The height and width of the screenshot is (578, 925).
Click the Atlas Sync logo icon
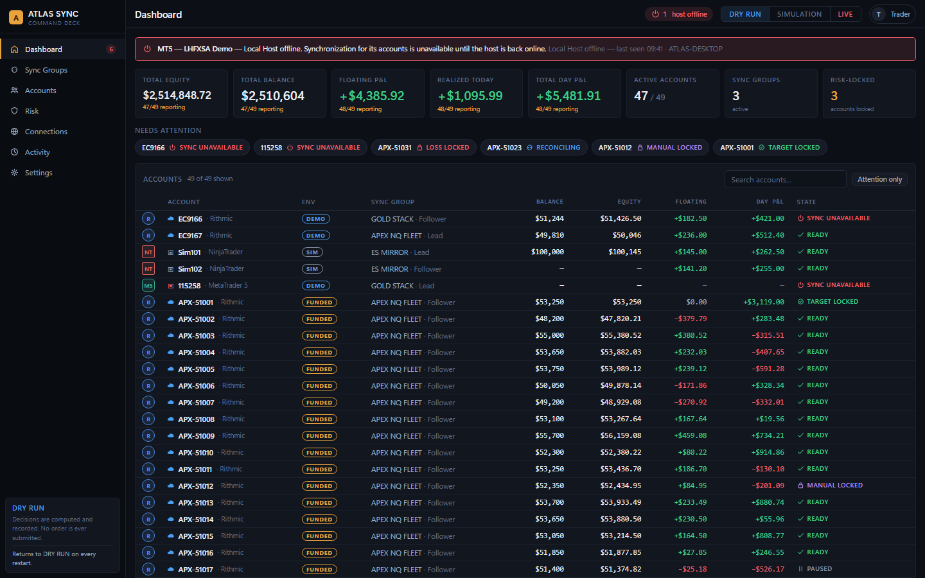click(16, 17)
